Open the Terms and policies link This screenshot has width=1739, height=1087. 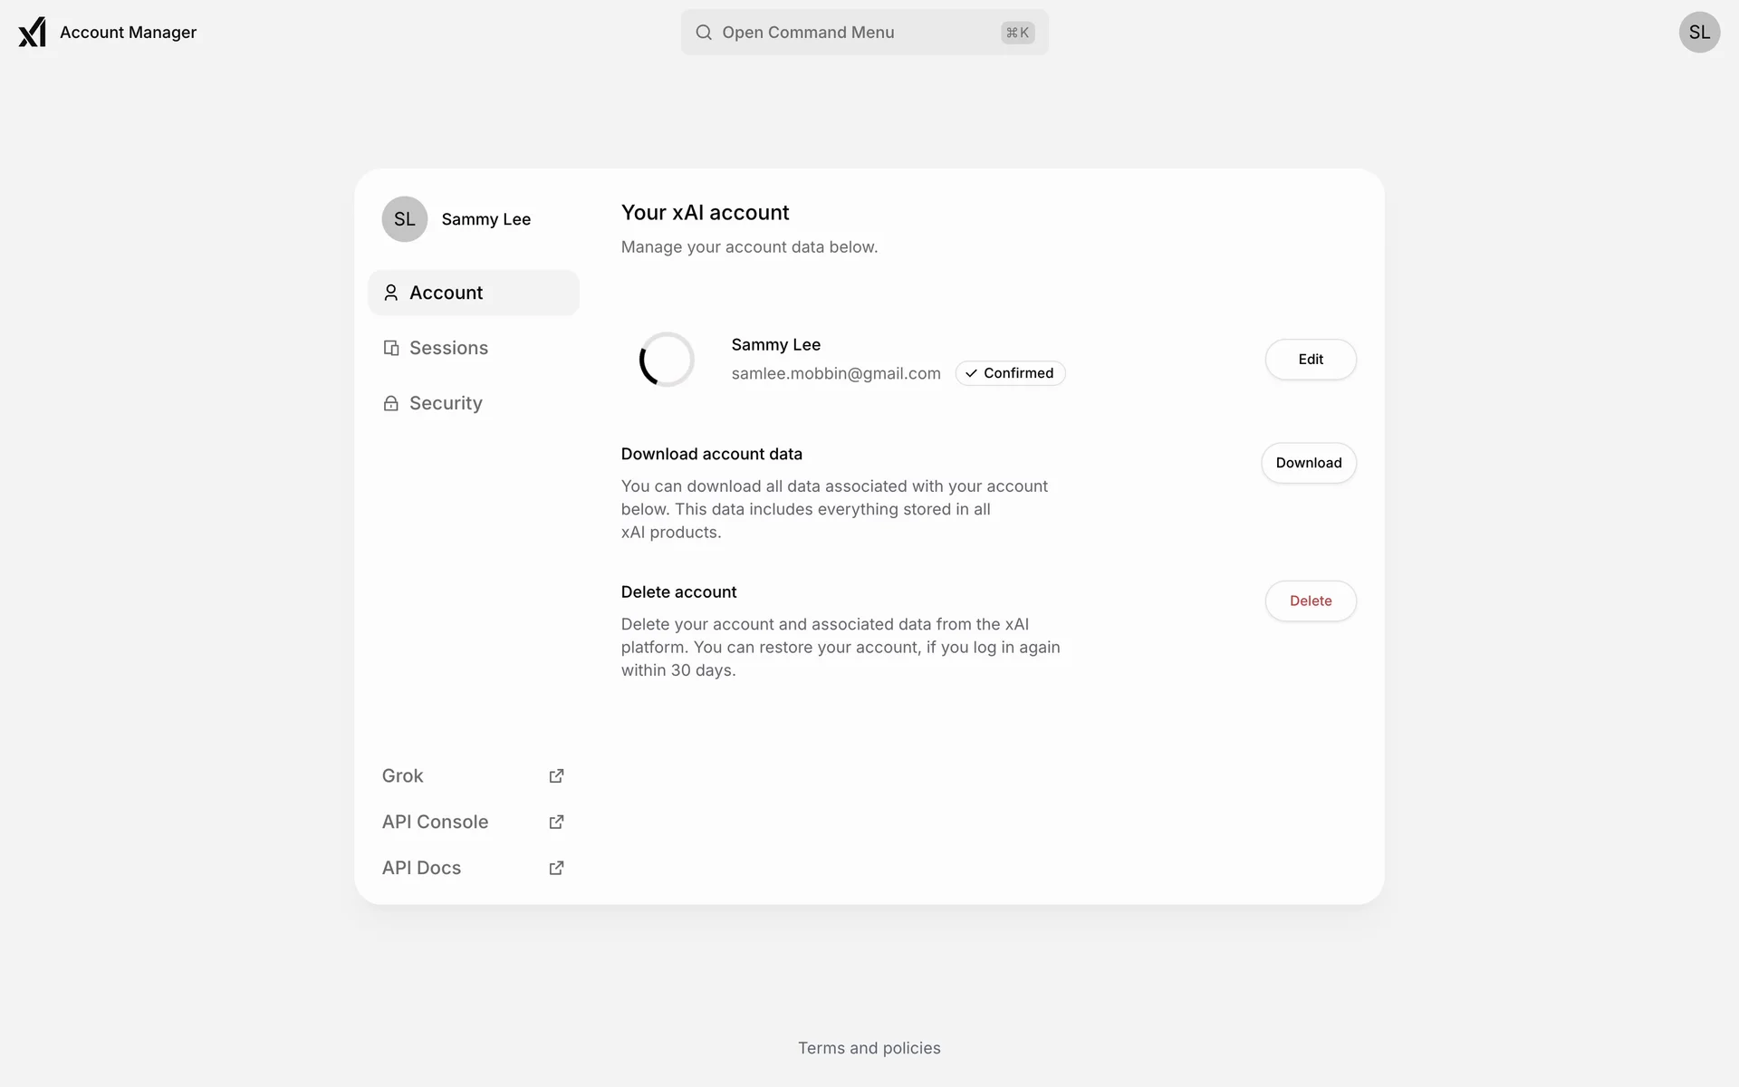[x=869, y=1048]
